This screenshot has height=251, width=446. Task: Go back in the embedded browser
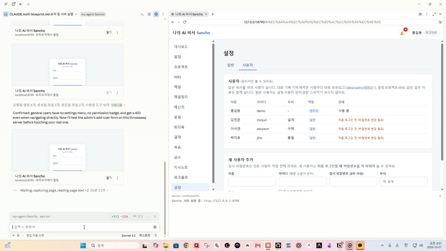click(173, 22)
